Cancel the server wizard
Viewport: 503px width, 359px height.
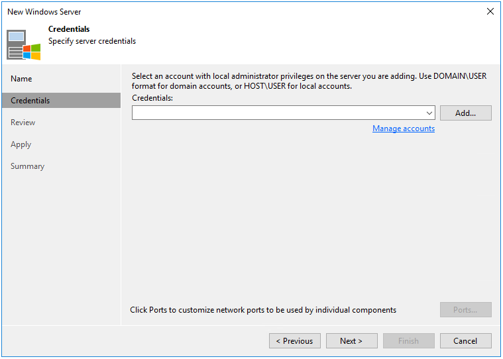465,341
